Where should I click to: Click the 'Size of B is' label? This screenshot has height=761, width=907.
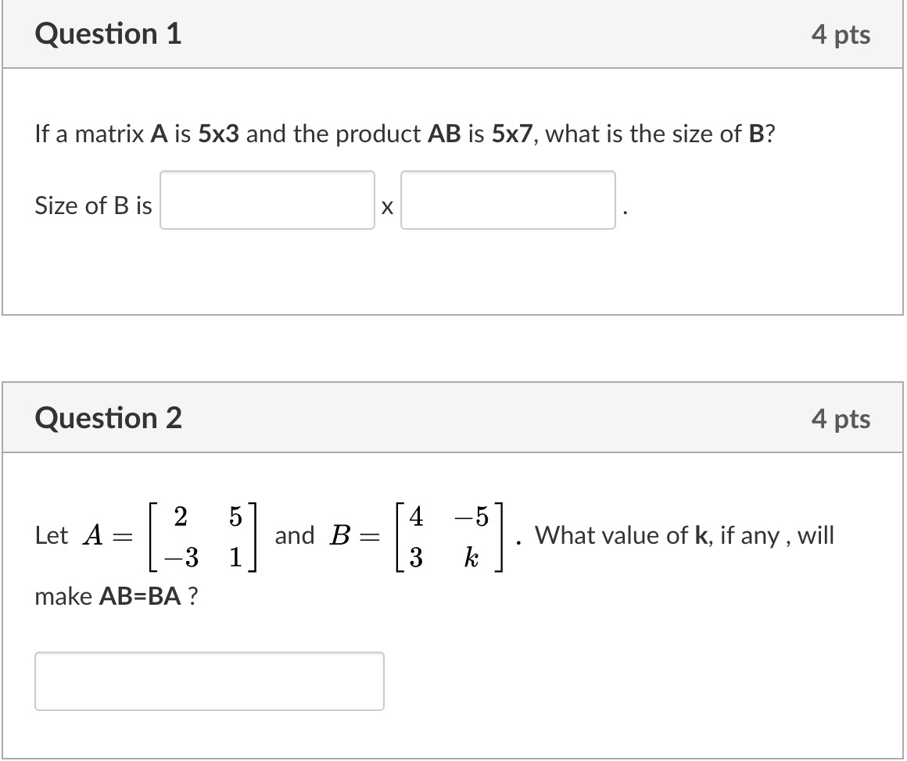pos(93,205)
